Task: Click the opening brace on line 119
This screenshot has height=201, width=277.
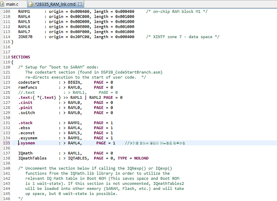Action: point(12,62)
